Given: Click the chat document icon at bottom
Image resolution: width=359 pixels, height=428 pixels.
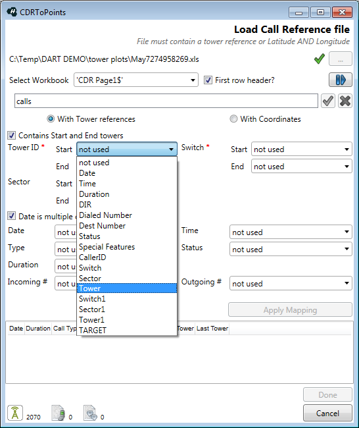Looking at the screenshot, I should (x=90, y=413).
